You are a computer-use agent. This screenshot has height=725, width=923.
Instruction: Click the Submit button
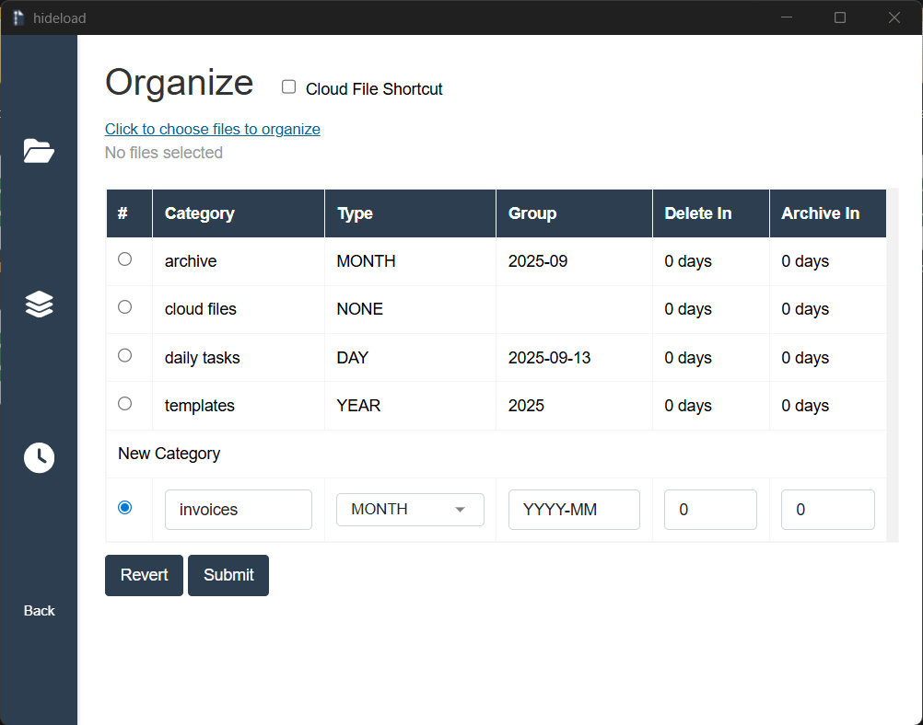click(228, 574)
